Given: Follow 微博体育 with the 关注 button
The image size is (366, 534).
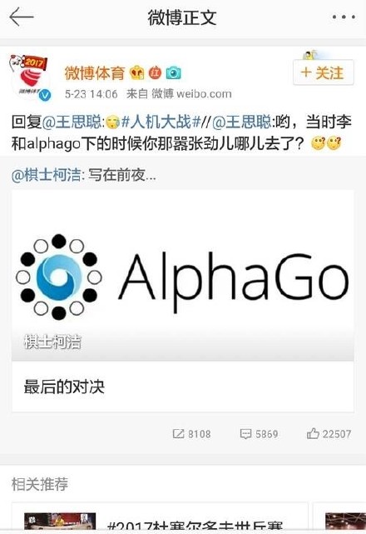Looking at the screenshot, I should [x=323, y=72].
